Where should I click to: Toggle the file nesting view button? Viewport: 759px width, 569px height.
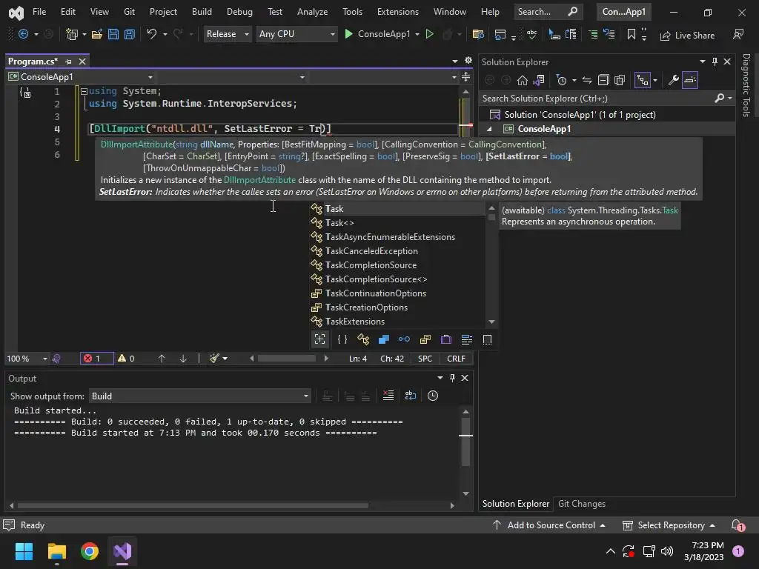click(x=643, y=80)
